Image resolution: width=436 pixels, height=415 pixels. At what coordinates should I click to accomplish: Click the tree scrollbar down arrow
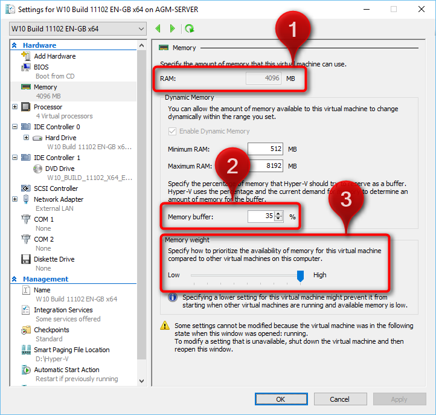141,381
